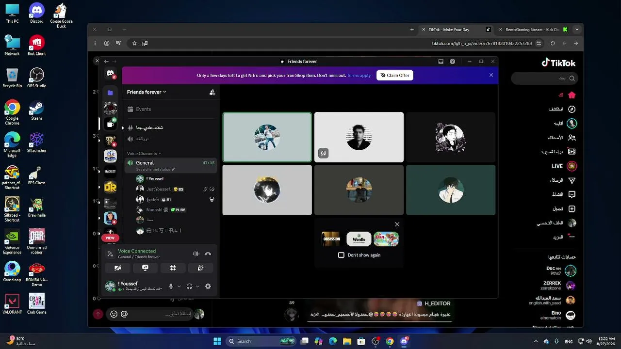
Task: Collapse the Voice Channels category
Action: pos(144,154)
